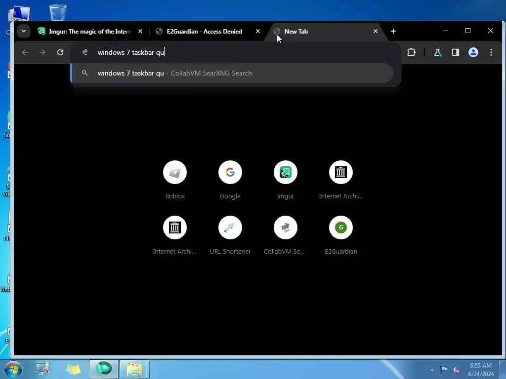506x379 pixels.
Task: Toggle the side panel icon
Action: 455,52
